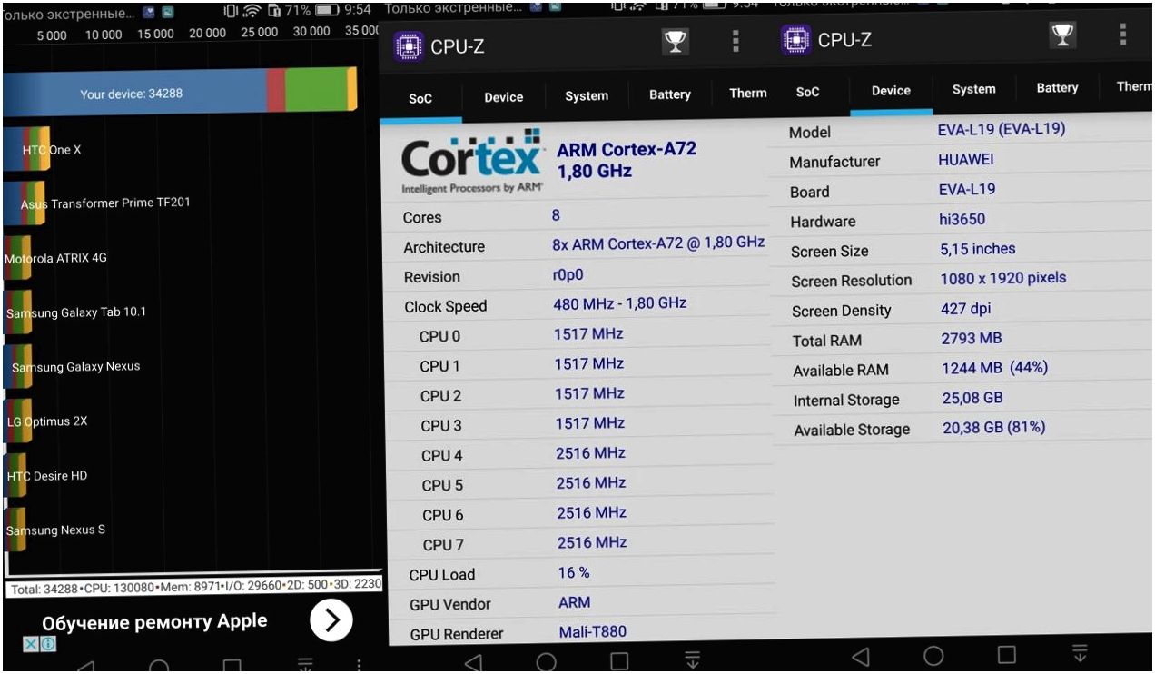This screenshot has height=674, width=1155.
Task: Tap the CPU-Z chip logo in the SoC screen
Action: click(409, 45)
